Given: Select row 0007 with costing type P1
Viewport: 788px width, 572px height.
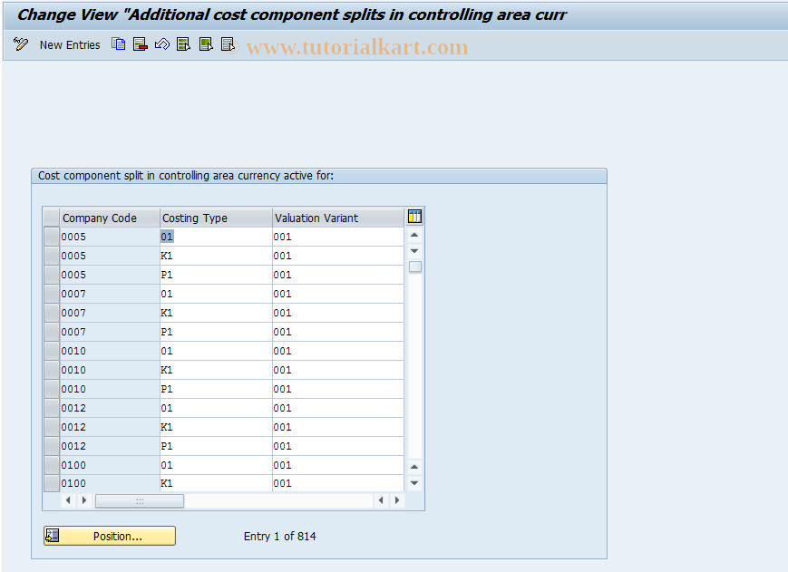Looking at the screenshot, I should pyautogui.click(x=52, y=332).
